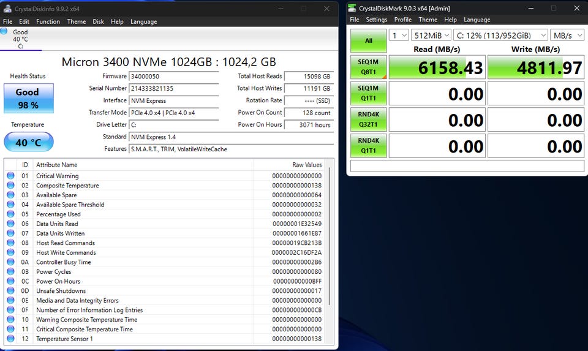Click the Features field with S.M.A.R.T., TRIM
This screenshot has width=588, height=351.
231,149
